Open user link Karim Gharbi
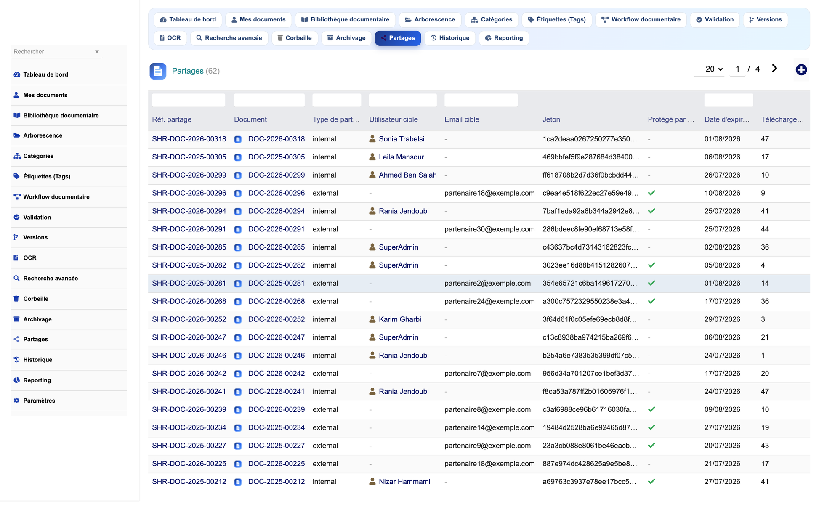The height and width of the screenshot is (507, 819). pyautogui.click(x=400, y=319)
